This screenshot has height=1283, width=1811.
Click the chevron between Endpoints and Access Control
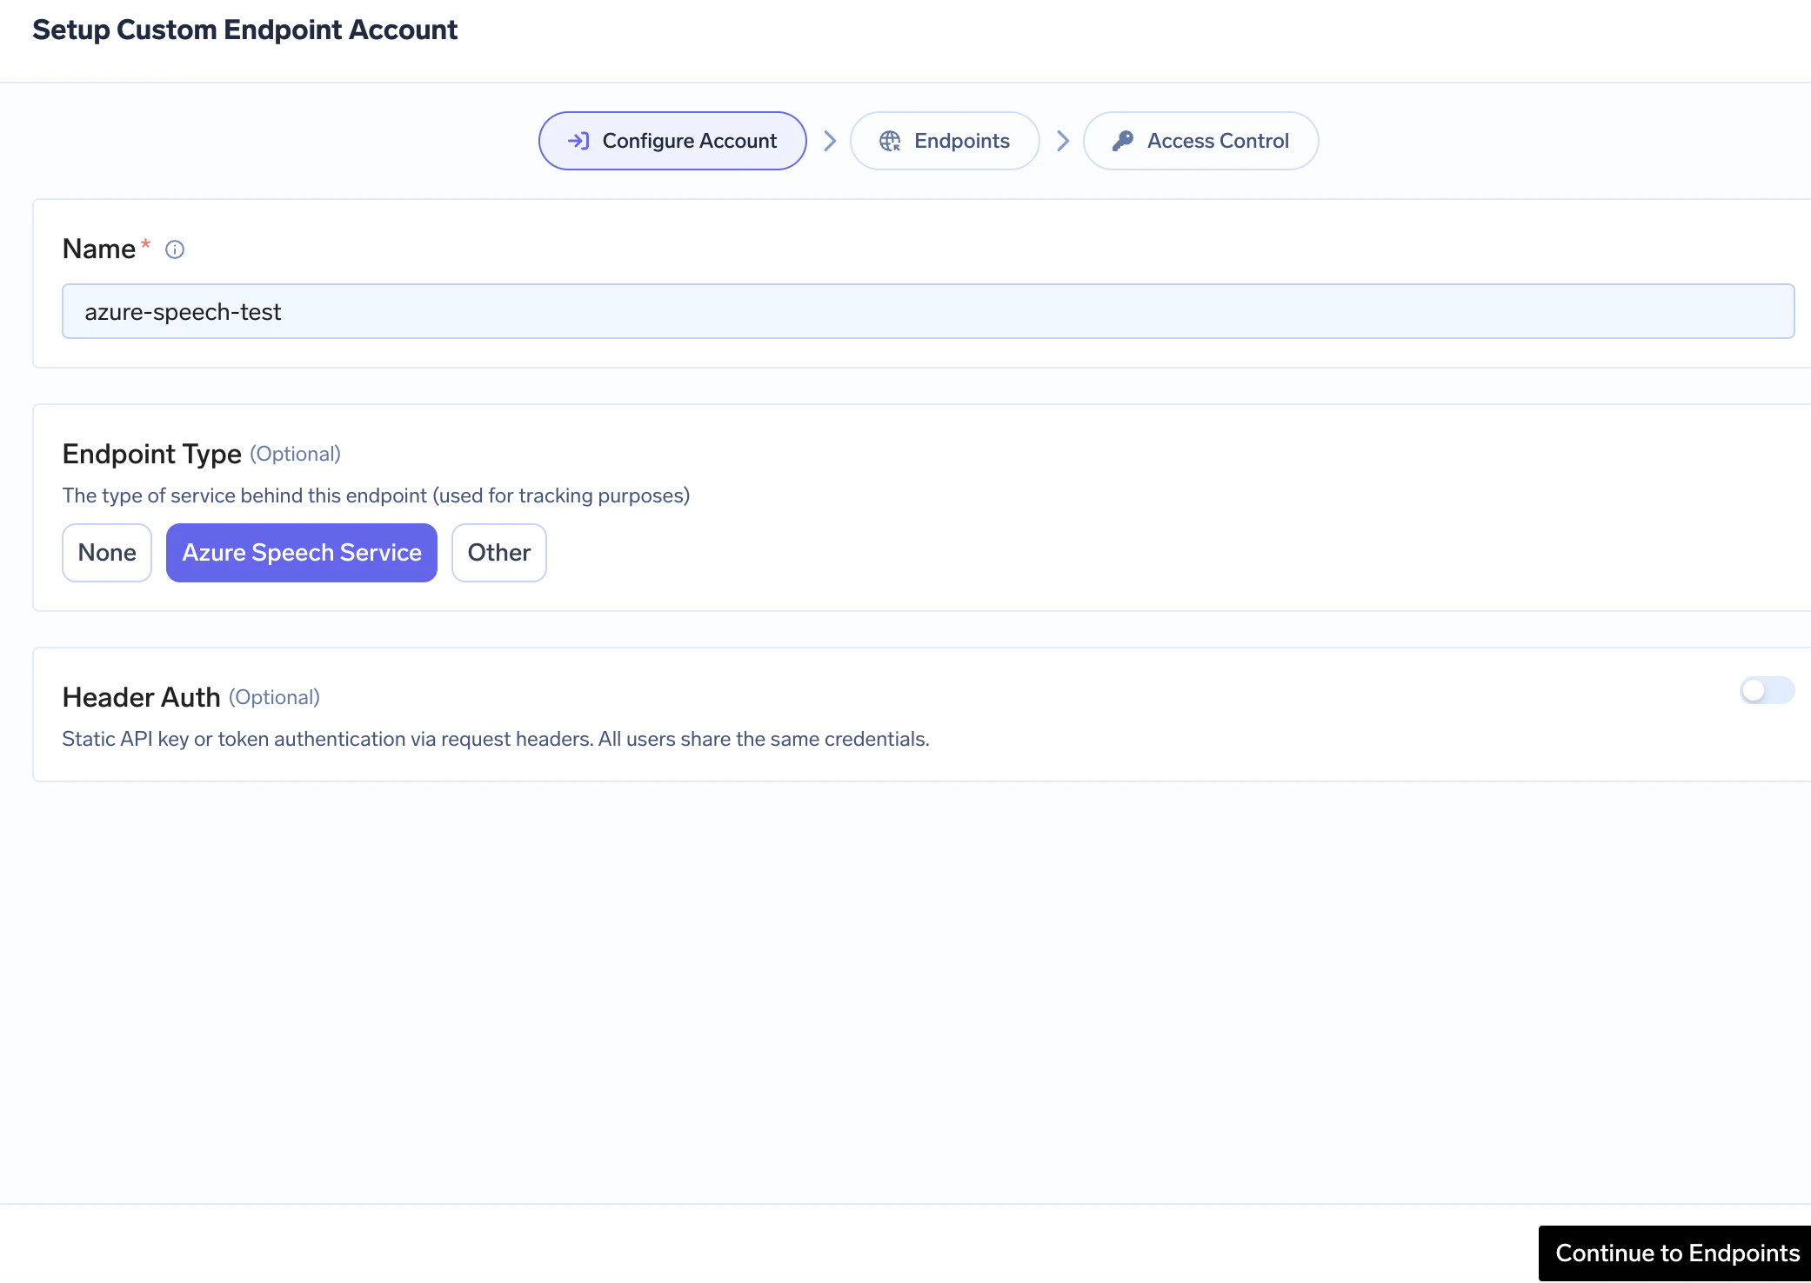(x=1062, y=140)
